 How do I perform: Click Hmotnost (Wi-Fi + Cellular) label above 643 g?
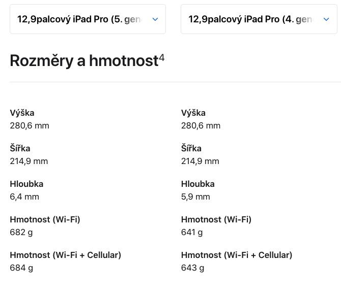tap(237, 255)
